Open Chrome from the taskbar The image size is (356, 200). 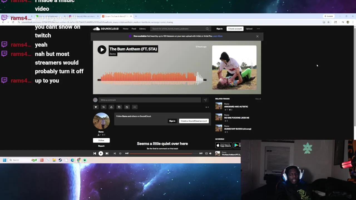tap(79, 160)
